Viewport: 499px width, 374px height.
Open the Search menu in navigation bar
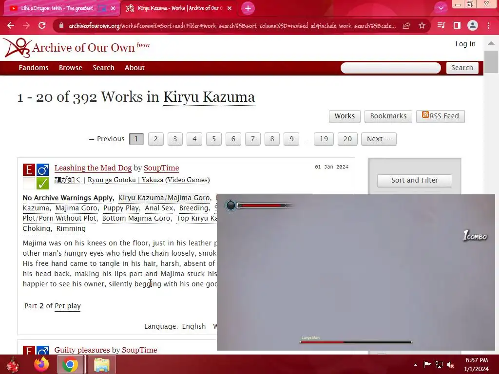pyautogui.click(x=103, y=68)
